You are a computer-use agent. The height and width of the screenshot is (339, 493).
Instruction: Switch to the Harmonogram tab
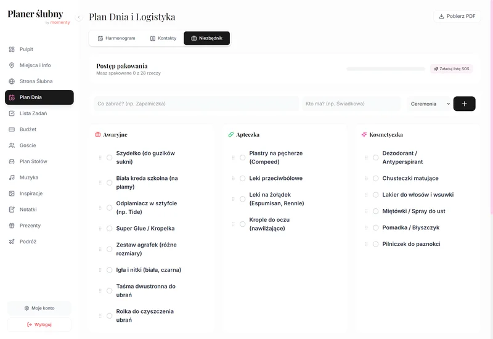[x=116, y=38]
